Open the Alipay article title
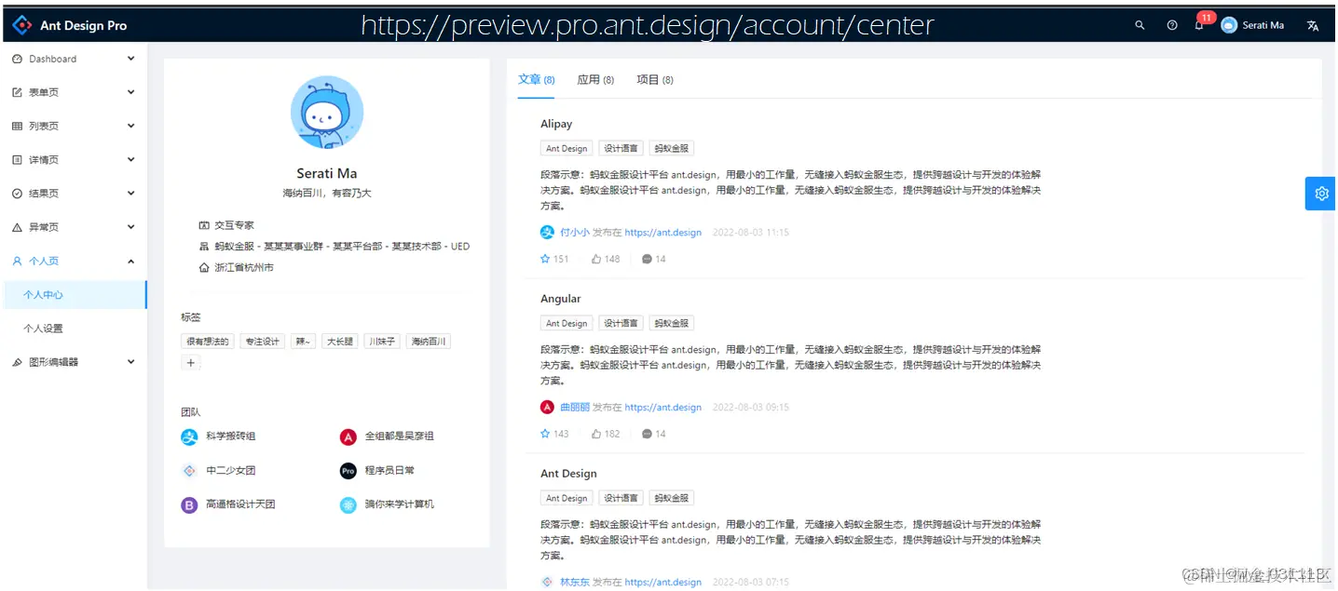The height and width of the screenshot is (591, 1338). pyautogui.click(x=556, y=124)
